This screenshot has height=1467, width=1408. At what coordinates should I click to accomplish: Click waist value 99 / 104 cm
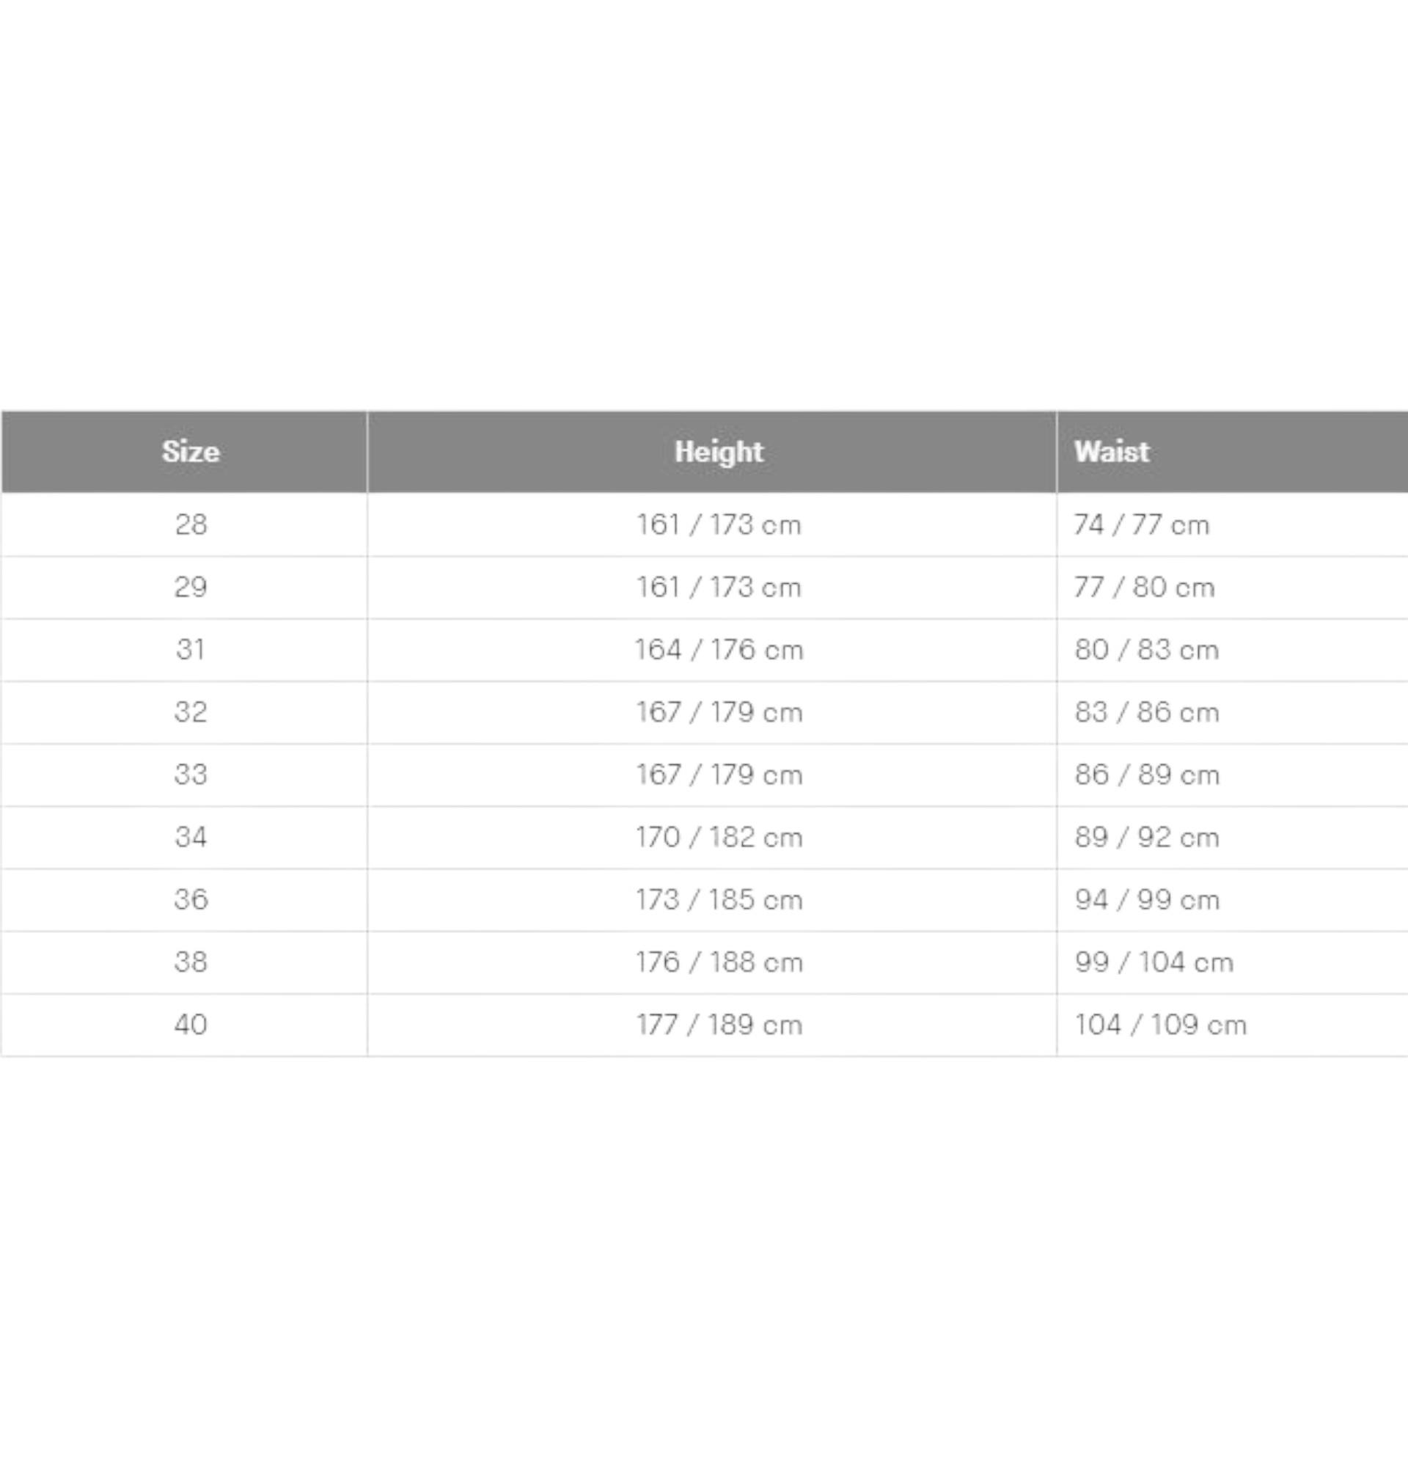click(1154, 962)
